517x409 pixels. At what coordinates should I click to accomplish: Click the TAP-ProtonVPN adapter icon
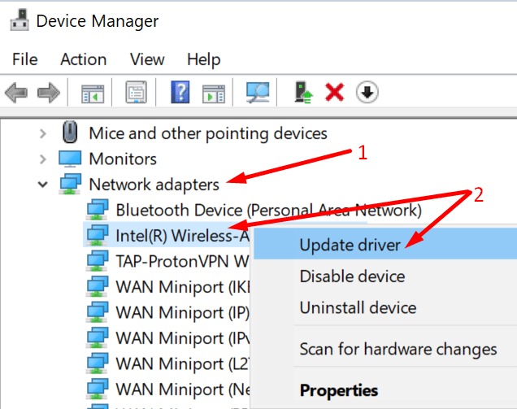coord(98,261)
